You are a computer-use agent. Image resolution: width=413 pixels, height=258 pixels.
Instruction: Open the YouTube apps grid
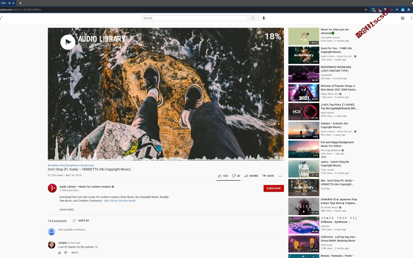pos(403,18)
